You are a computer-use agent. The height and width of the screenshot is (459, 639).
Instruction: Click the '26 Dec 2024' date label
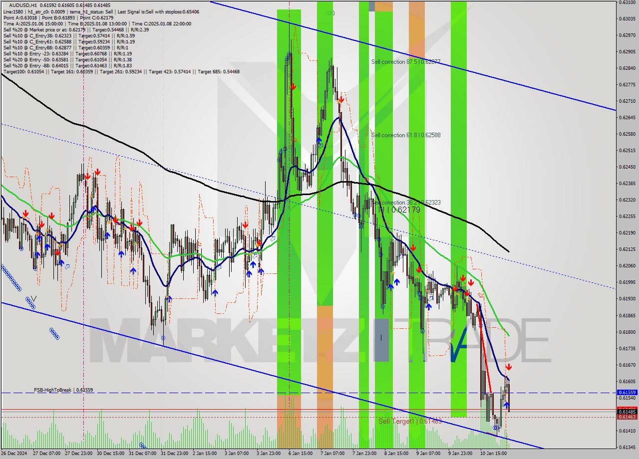click(x=14, y=454)
